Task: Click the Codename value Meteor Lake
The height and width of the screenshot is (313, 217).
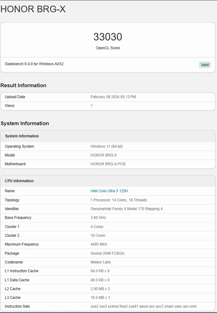Action: (100, 262)
